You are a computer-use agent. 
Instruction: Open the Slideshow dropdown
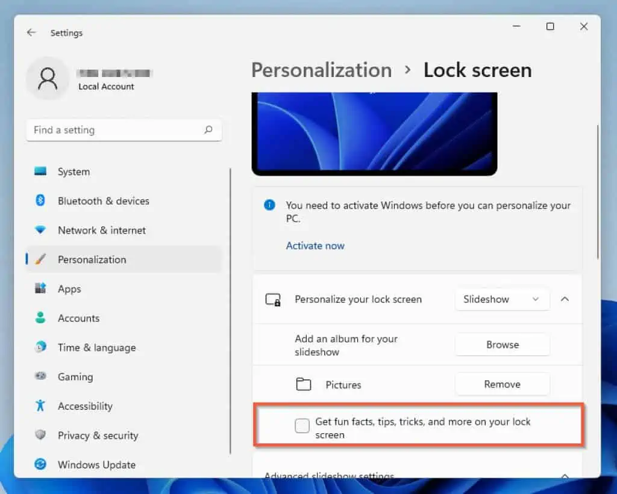[x=502, y=299]
